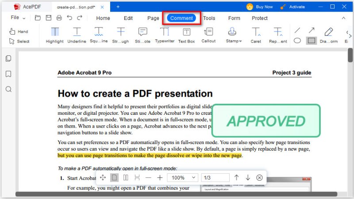Image resolution: width=354 pixels, height=199 pixels.
Task: Expand more comment tools on the toolbar
Action: [x=350, y=36]
